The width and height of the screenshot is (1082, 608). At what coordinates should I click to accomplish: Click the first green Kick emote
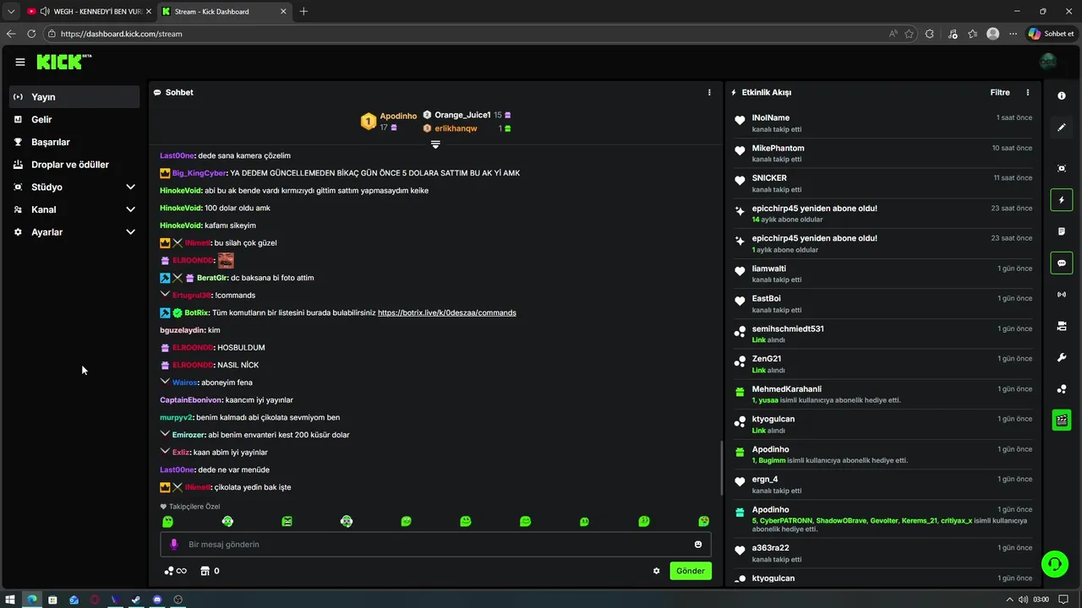(x=167, y=522)
